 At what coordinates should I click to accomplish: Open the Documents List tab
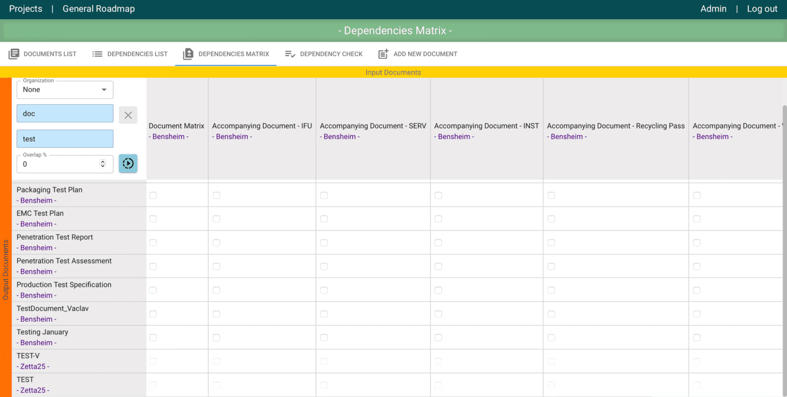(43, 54)
